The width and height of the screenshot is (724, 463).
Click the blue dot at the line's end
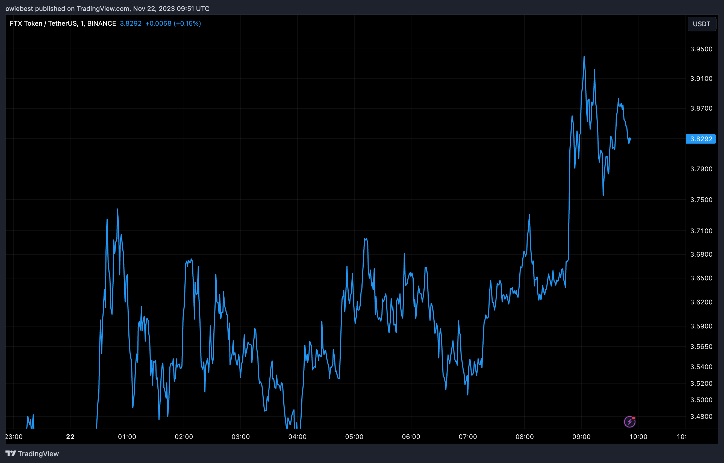tap(629, 139)
